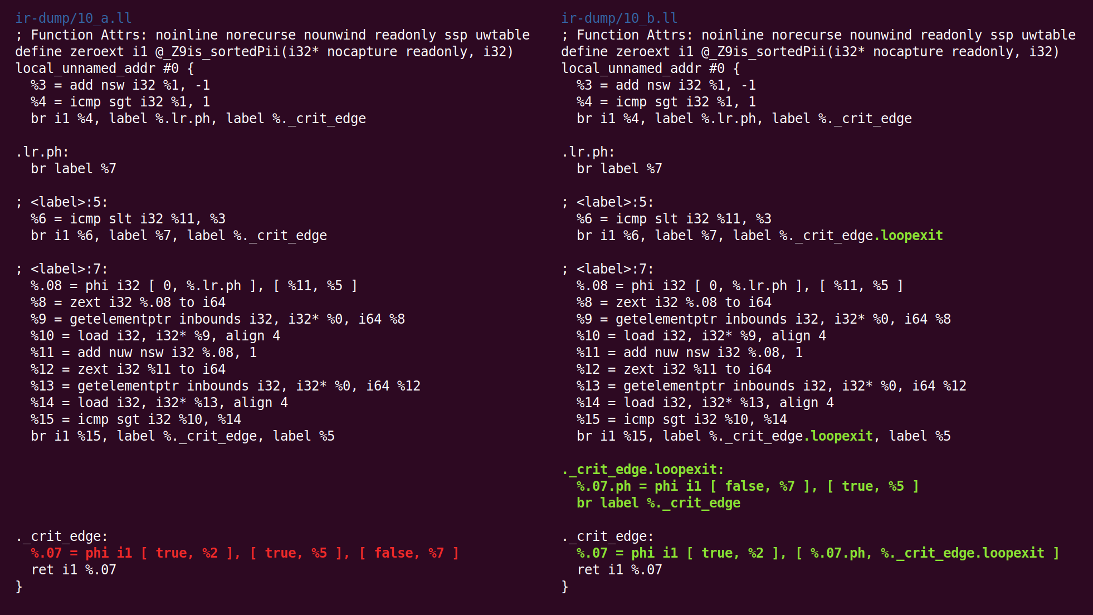
Task: Click the 'define zeroext i1' line in left pane
Action: click(x=264, y=52)
